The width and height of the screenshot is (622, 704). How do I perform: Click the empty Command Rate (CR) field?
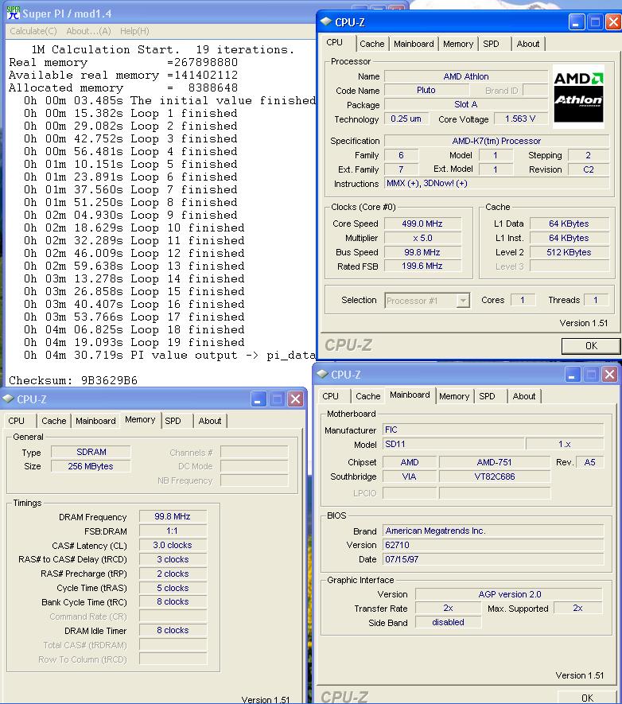pyautogui.click(x=173, y=616)
